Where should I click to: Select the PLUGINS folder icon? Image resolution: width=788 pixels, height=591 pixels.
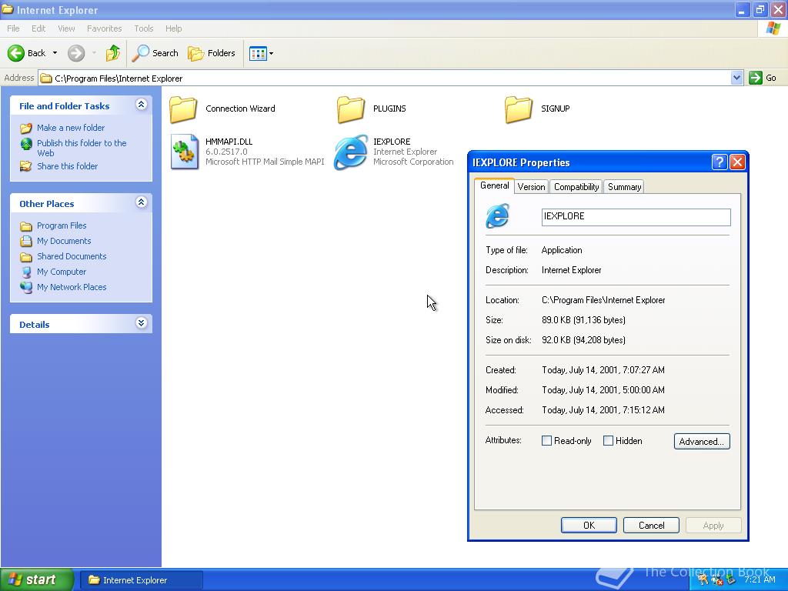(350, 109)
